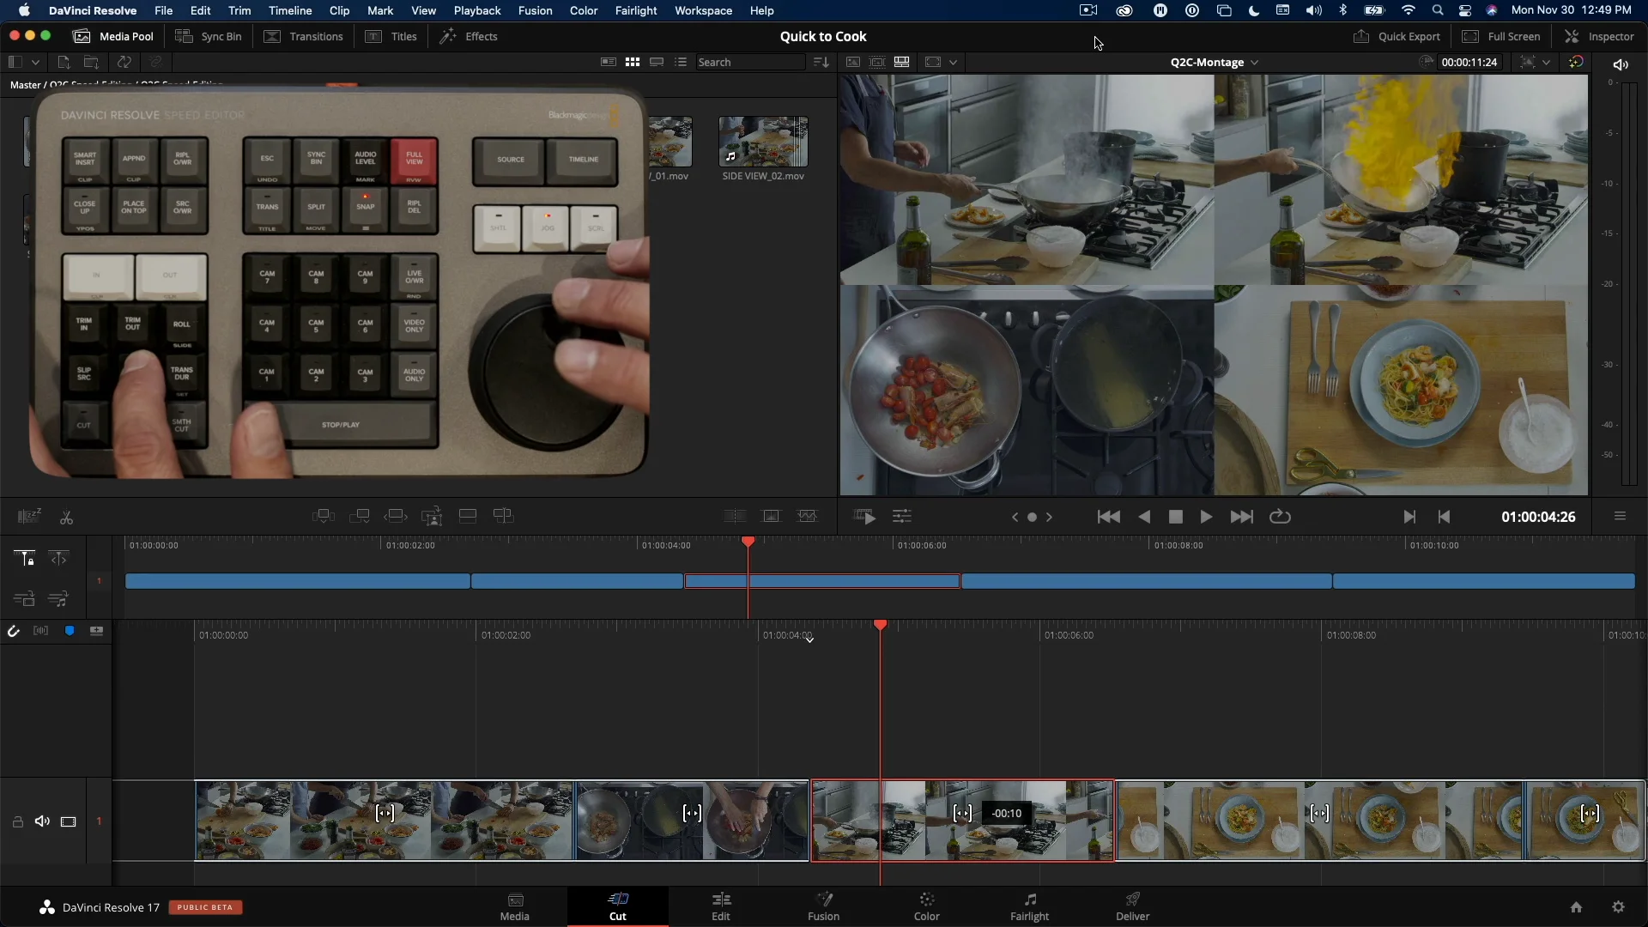Open the Inspector panel
Image resolution: width=1648 pixels, height=927 pixels.
click(1599, 36)
